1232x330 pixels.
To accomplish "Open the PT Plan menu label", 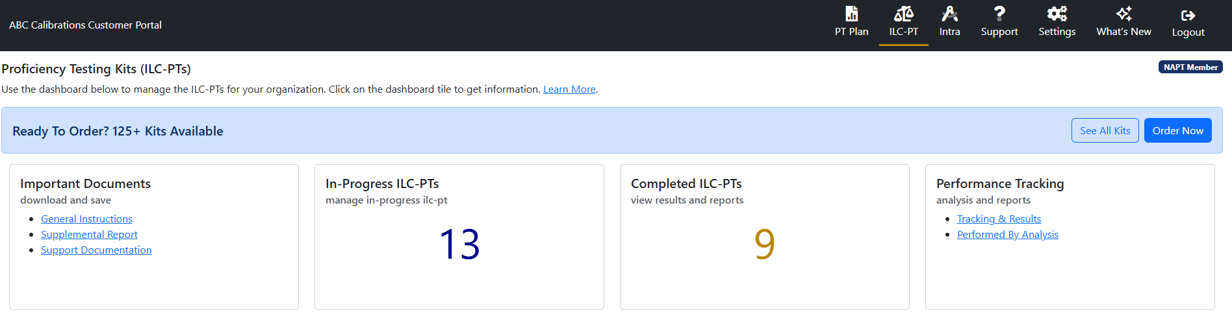I will point(851,32).
